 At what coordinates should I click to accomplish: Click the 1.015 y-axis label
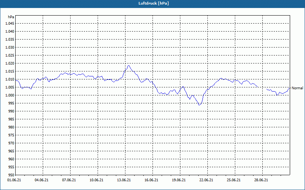coord(10,71)
